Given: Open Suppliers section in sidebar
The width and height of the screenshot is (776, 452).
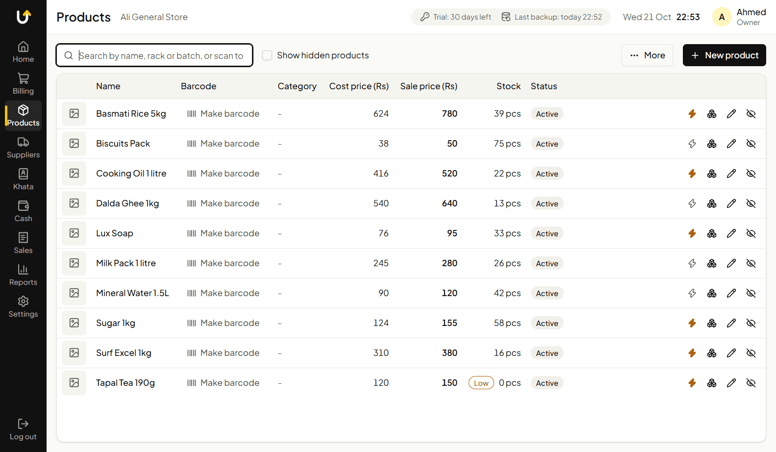Looking at the screenshot, I should coord(23,148).
